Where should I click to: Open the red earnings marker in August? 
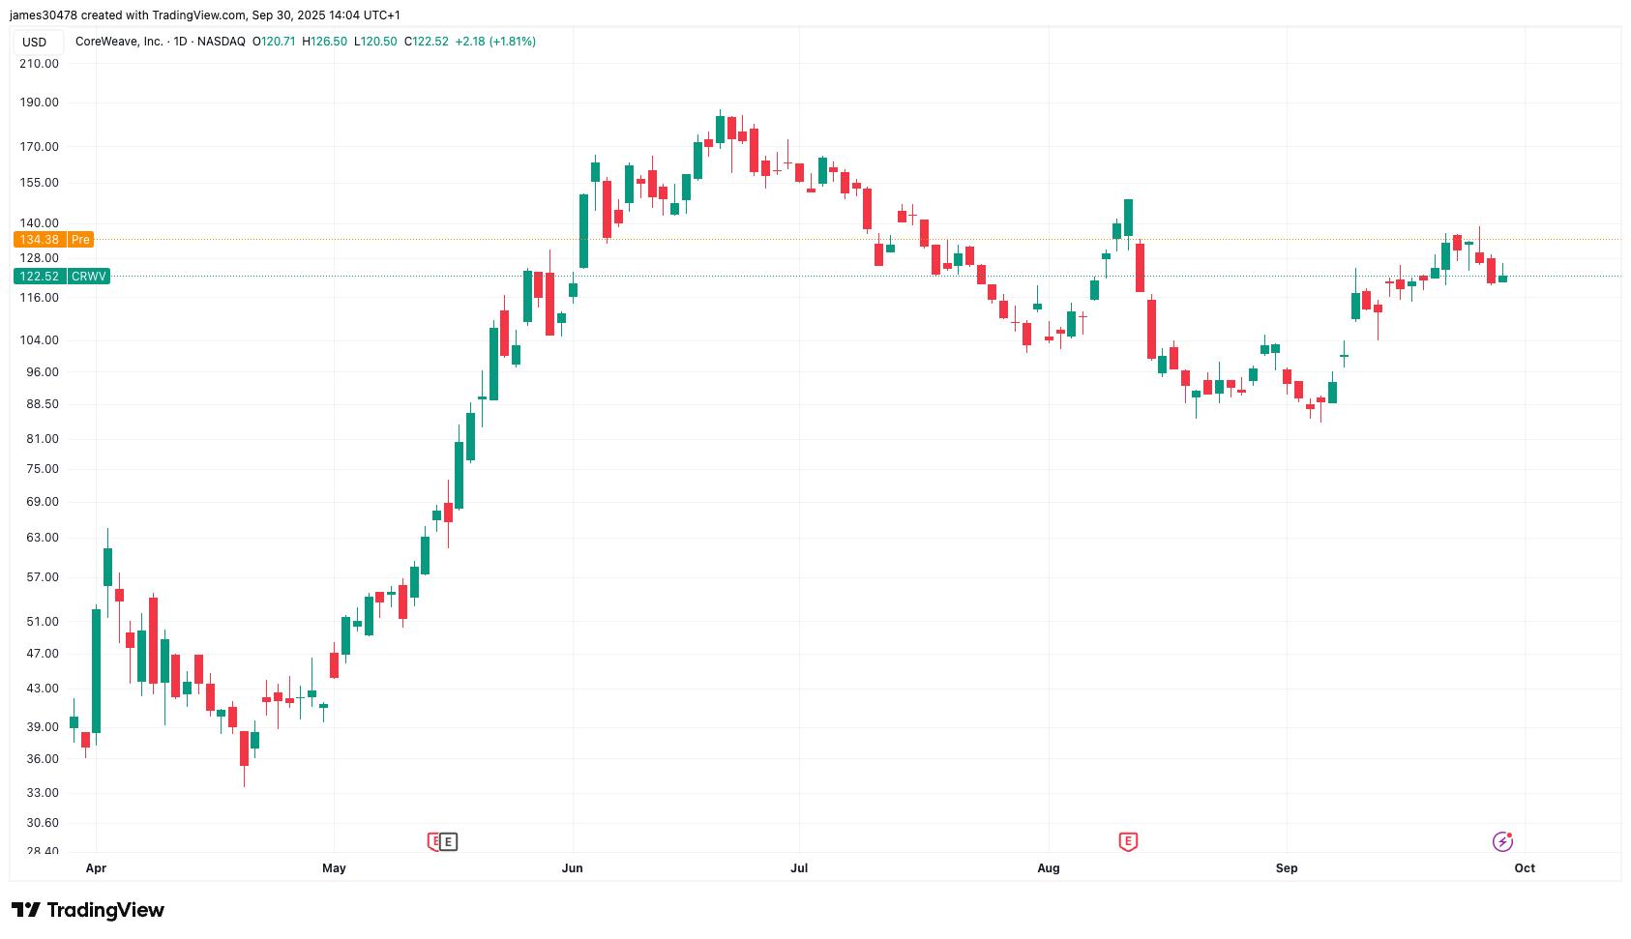[1128, 841]
